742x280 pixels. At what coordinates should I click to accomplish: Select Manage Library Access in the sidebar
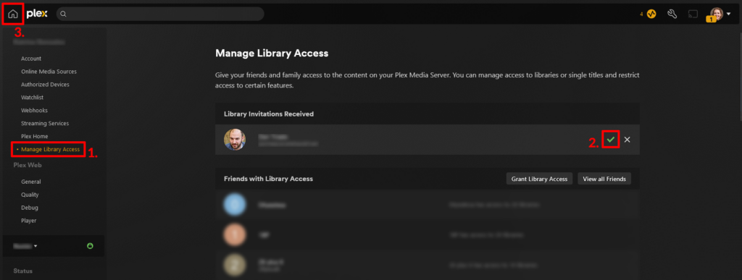pyautogui.click(x=50, y=149)
